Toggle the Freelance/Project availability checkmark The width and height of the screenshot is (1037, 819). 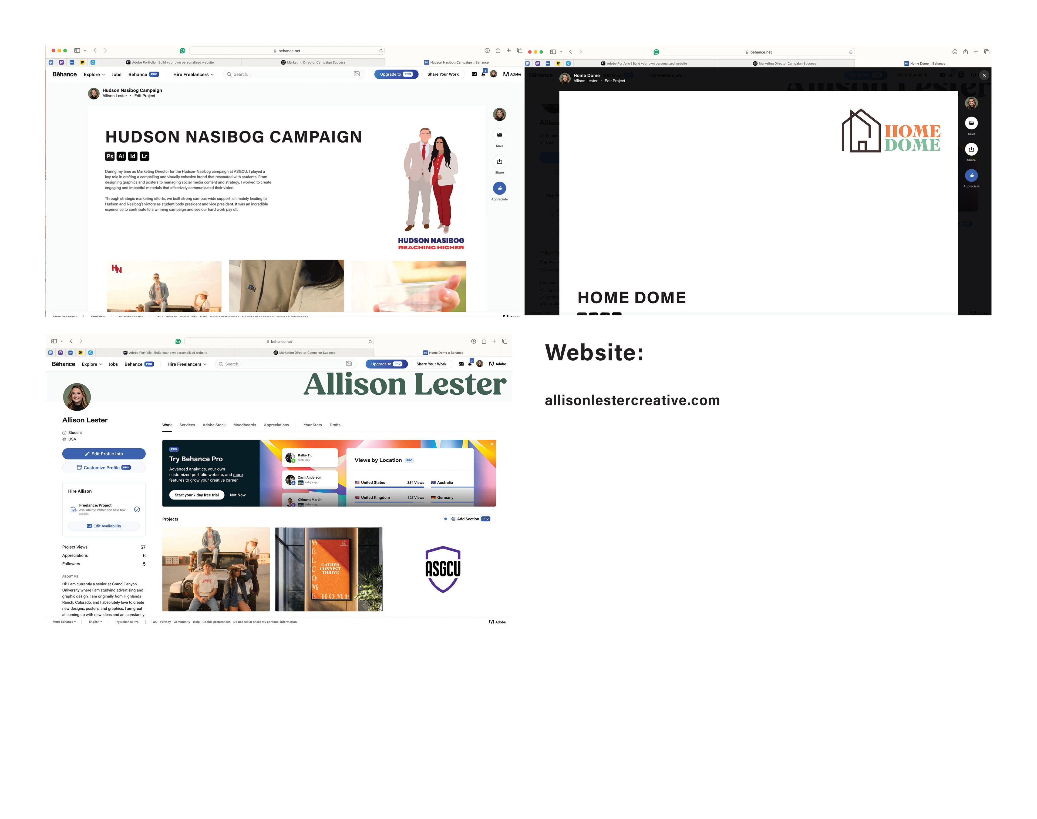pyautogui.click(x=137, y=509)
